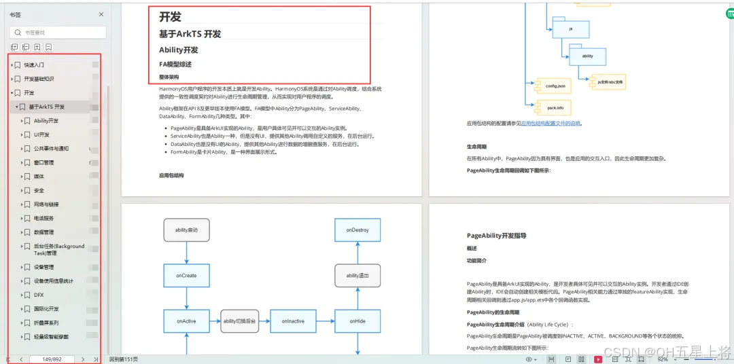
Task: Collapse the 基于ArkTS 开发 bookmark node
Action: (17, 107)
